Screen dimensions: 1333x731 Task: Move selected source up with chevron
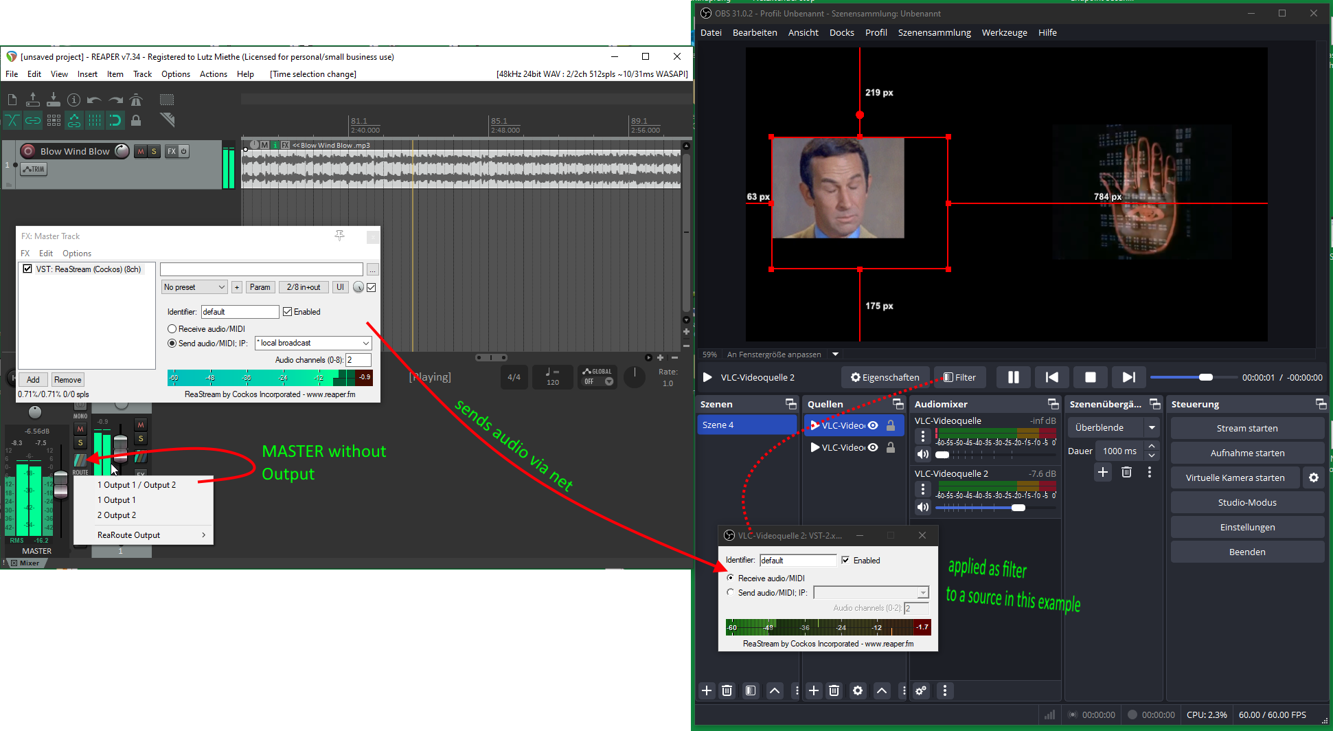[882, 690]
